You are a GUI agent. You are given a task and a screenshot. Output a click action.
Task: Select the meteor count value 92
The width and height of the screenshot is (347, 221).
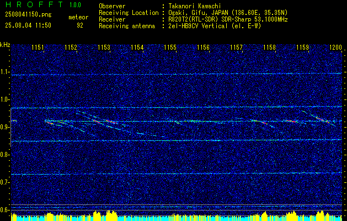[x=80, y=25]
